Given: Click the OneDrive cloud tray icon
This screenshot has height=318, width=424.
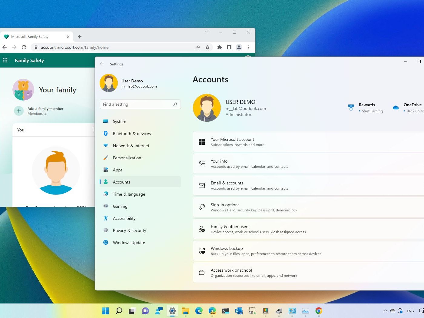Looking at the screenshot, I should click(393, 311).
